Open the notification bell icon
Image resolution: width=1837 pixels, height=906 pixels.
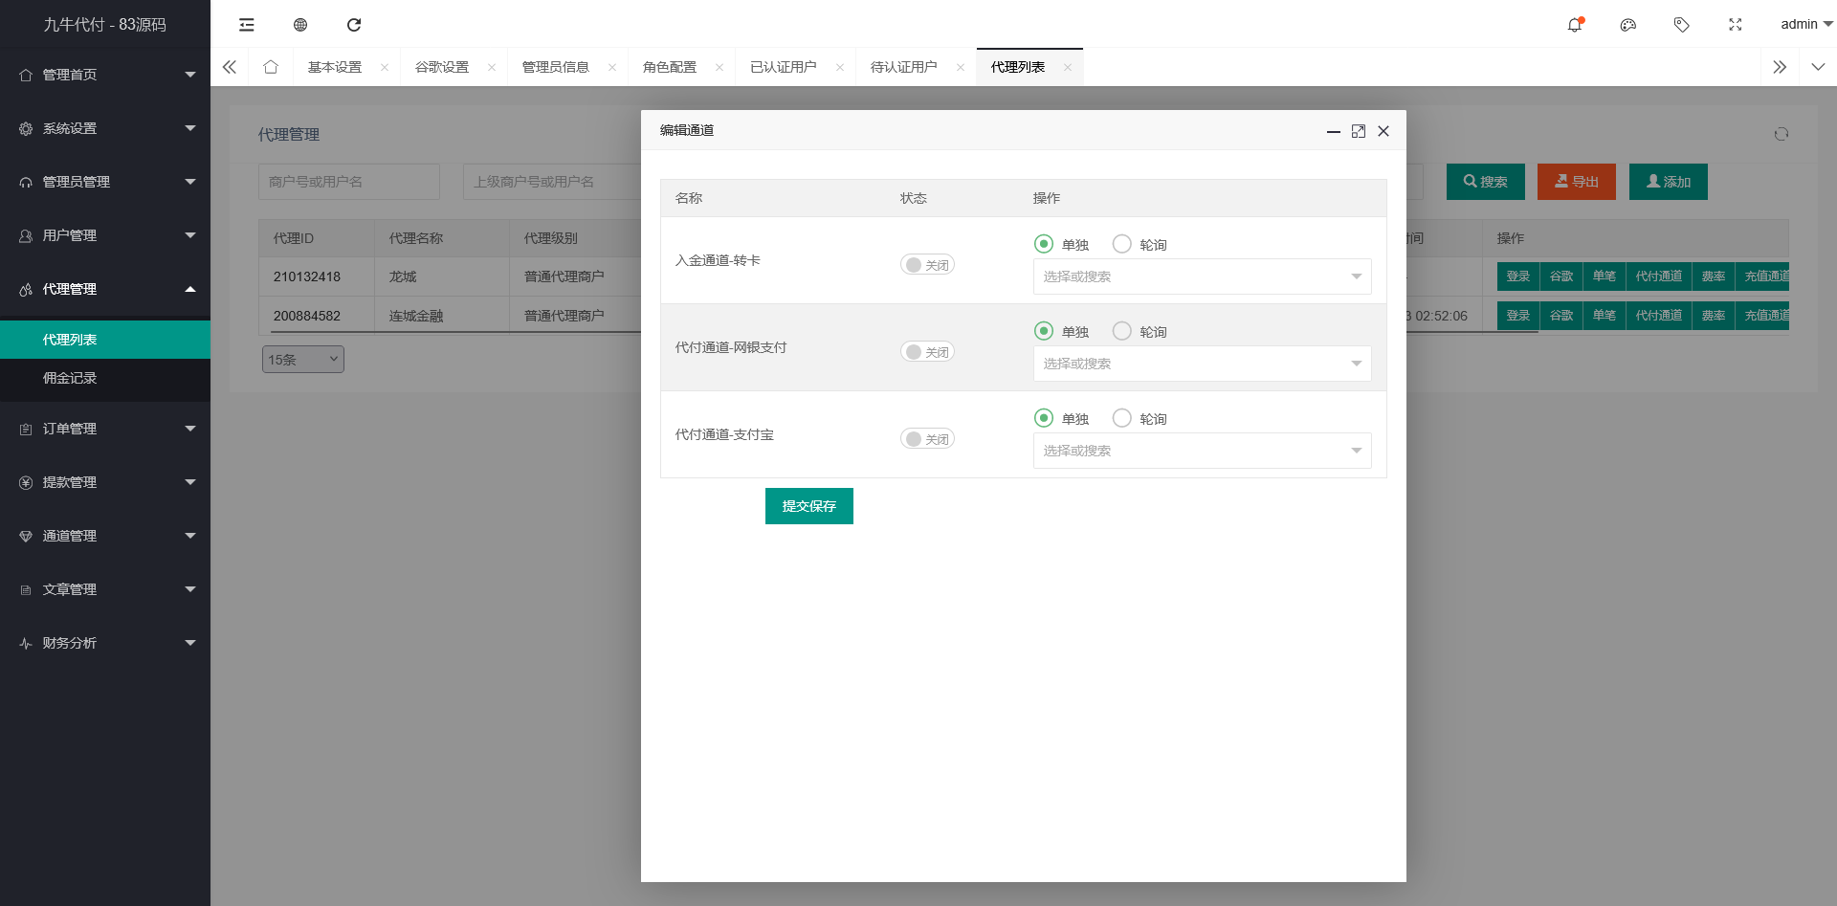click(x=1574, y=25)
